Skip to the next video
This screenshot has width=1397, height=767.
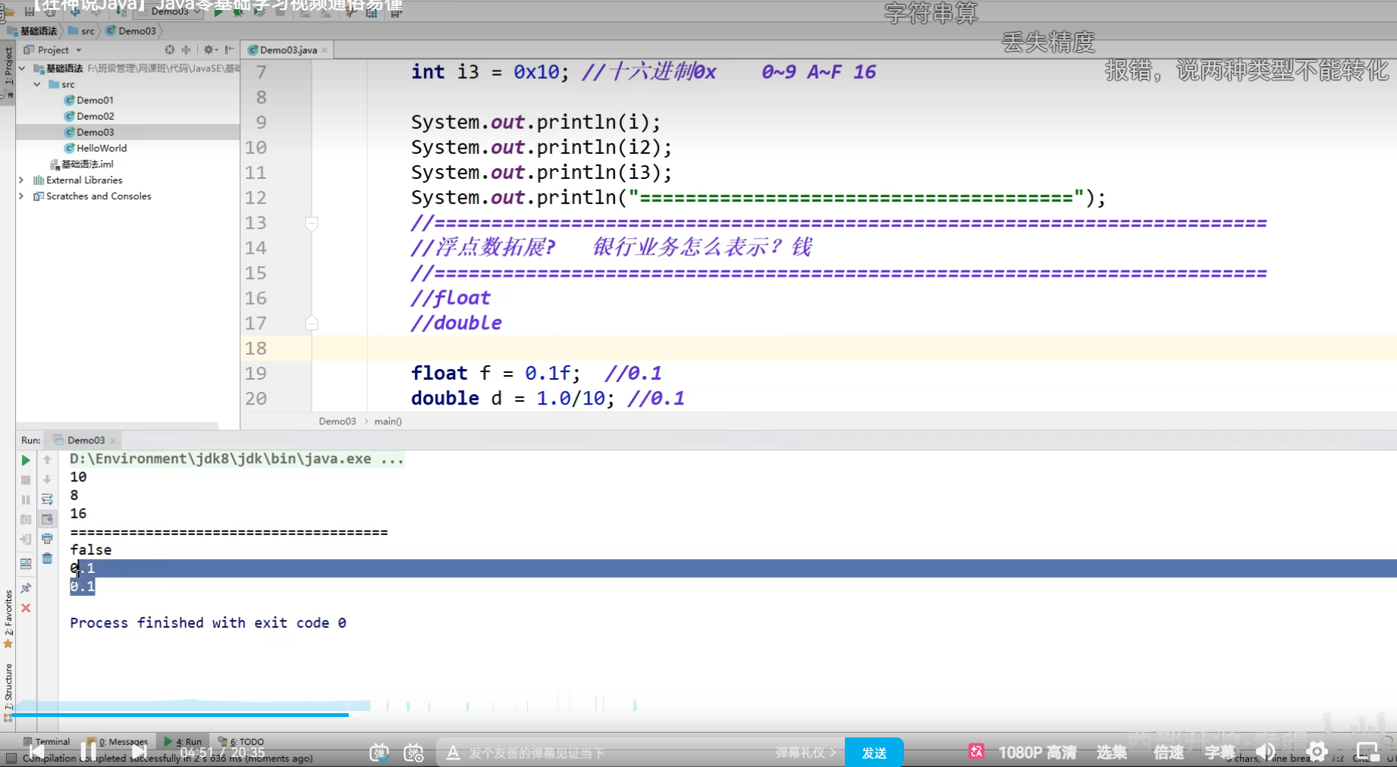point(140,753)
